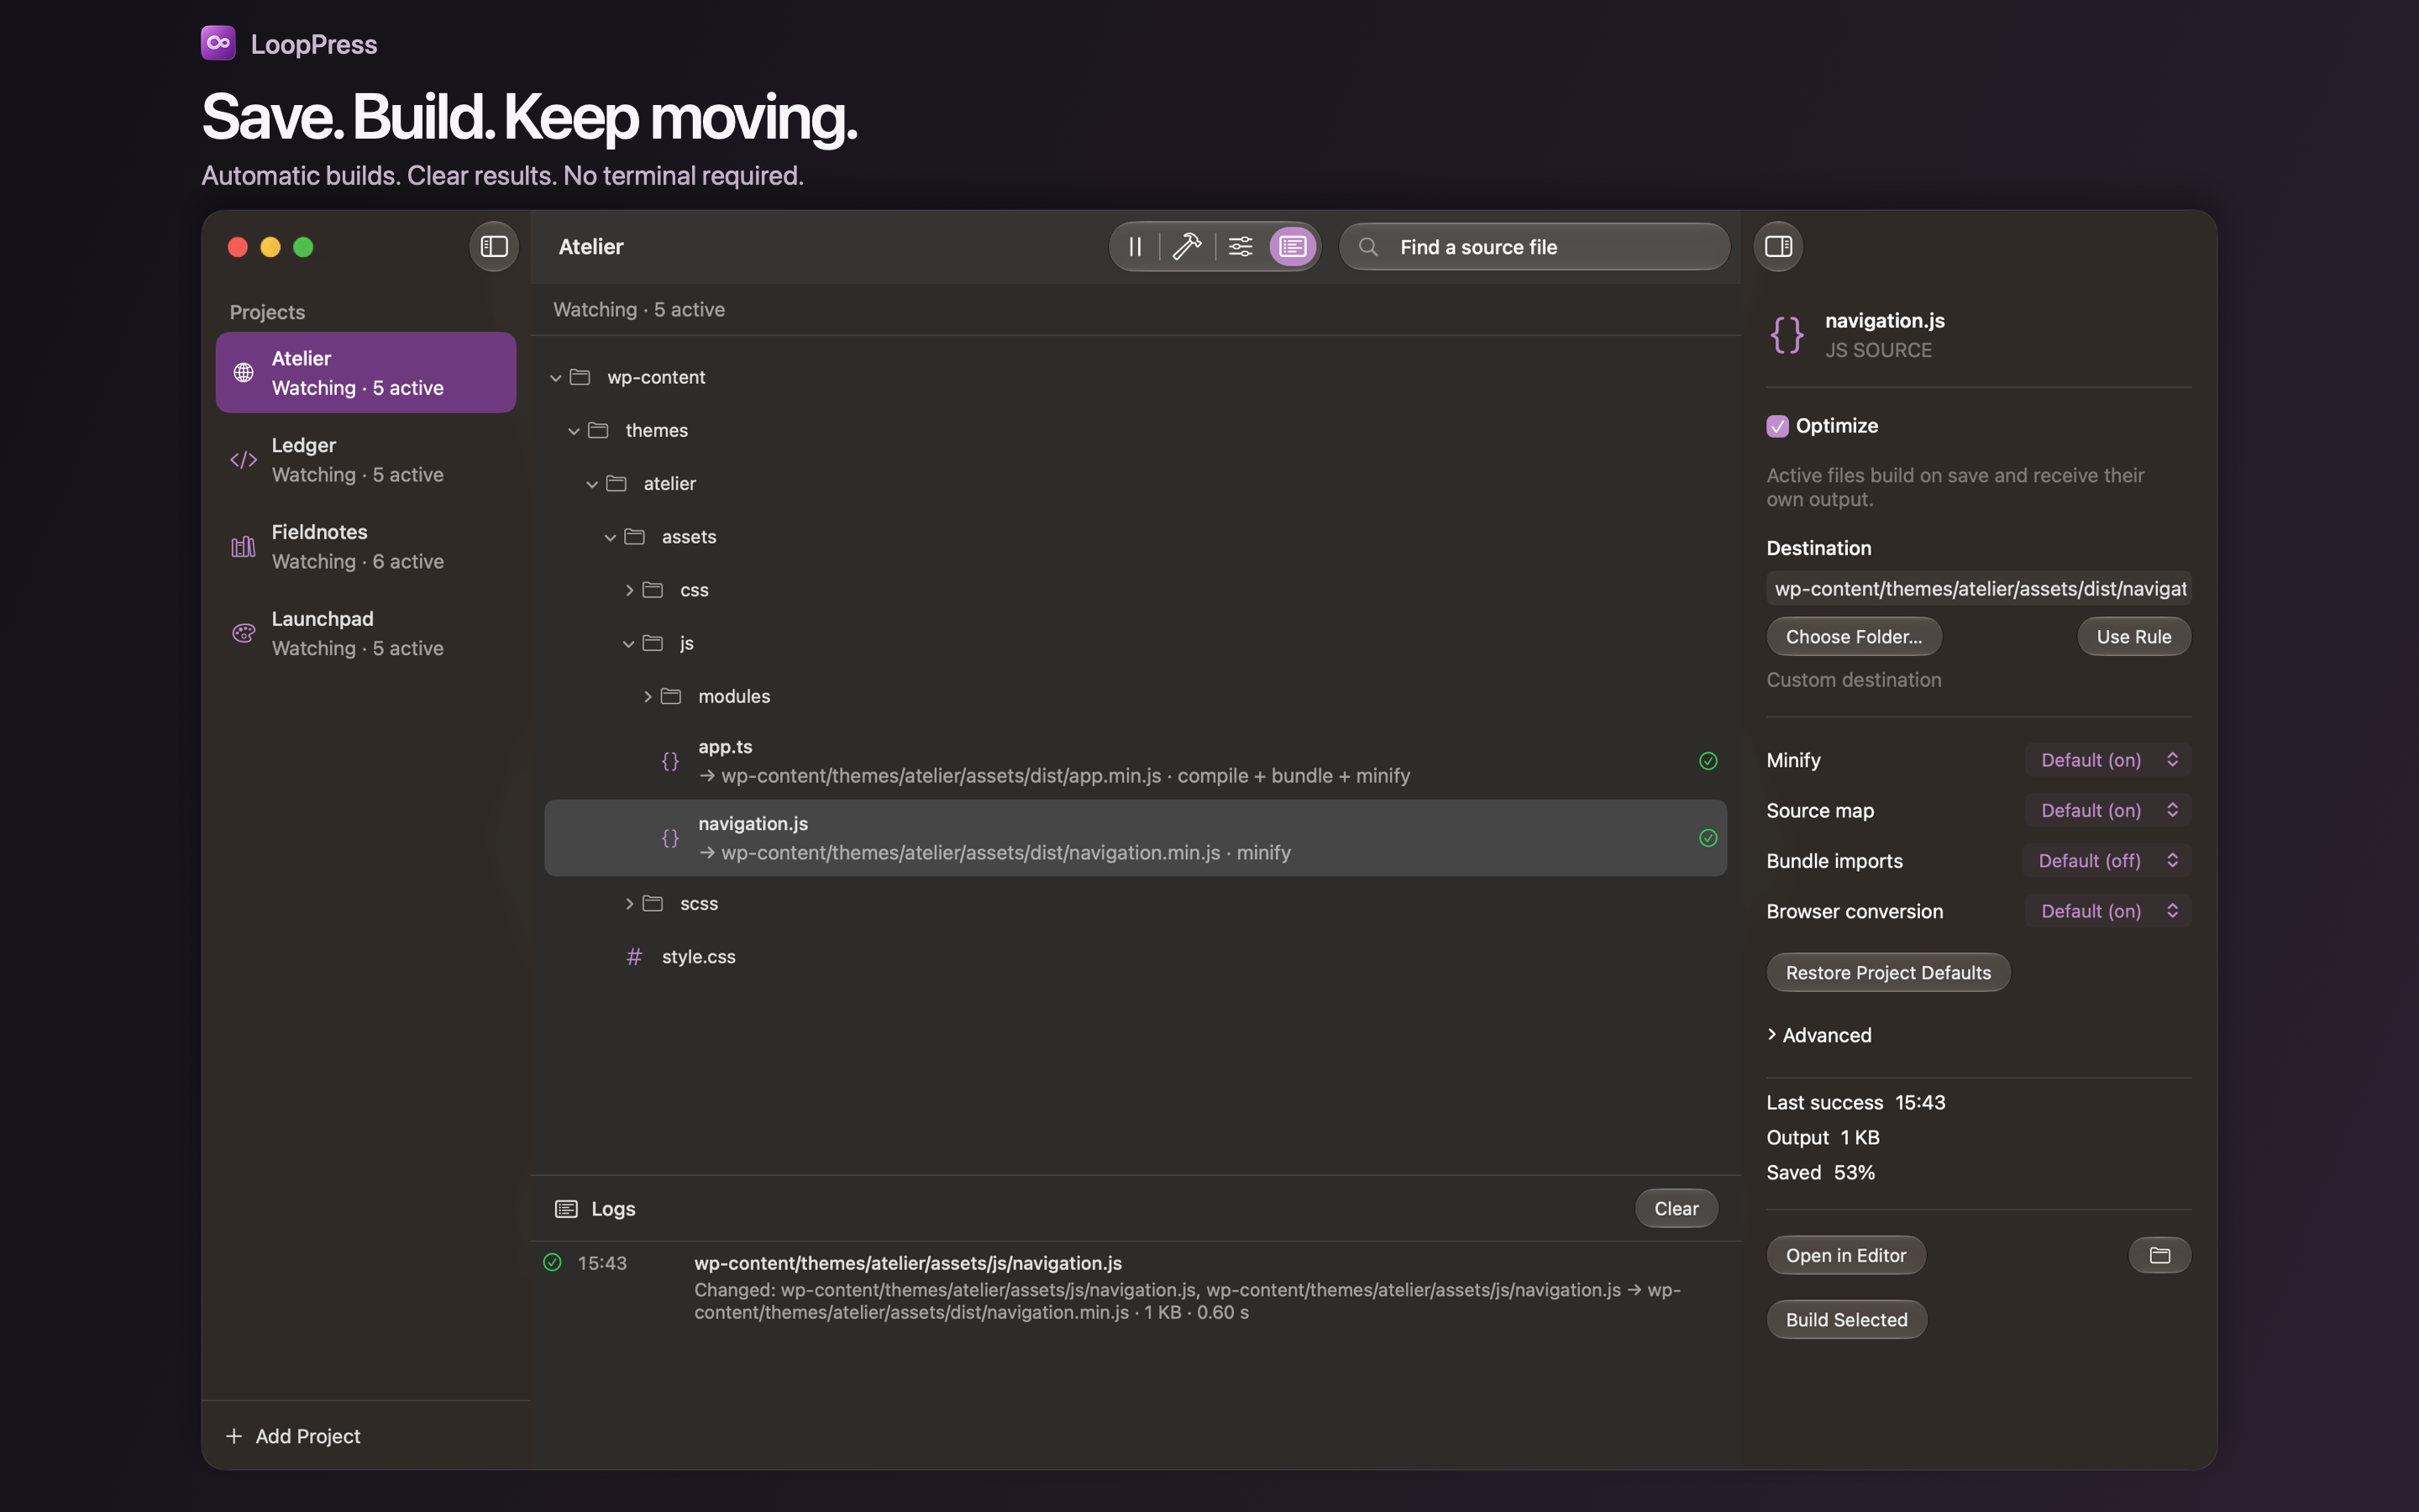Expand the css folder chevron
Image resolution: width=2419 pixels, height=1512 pixels.
pos(629,590)
